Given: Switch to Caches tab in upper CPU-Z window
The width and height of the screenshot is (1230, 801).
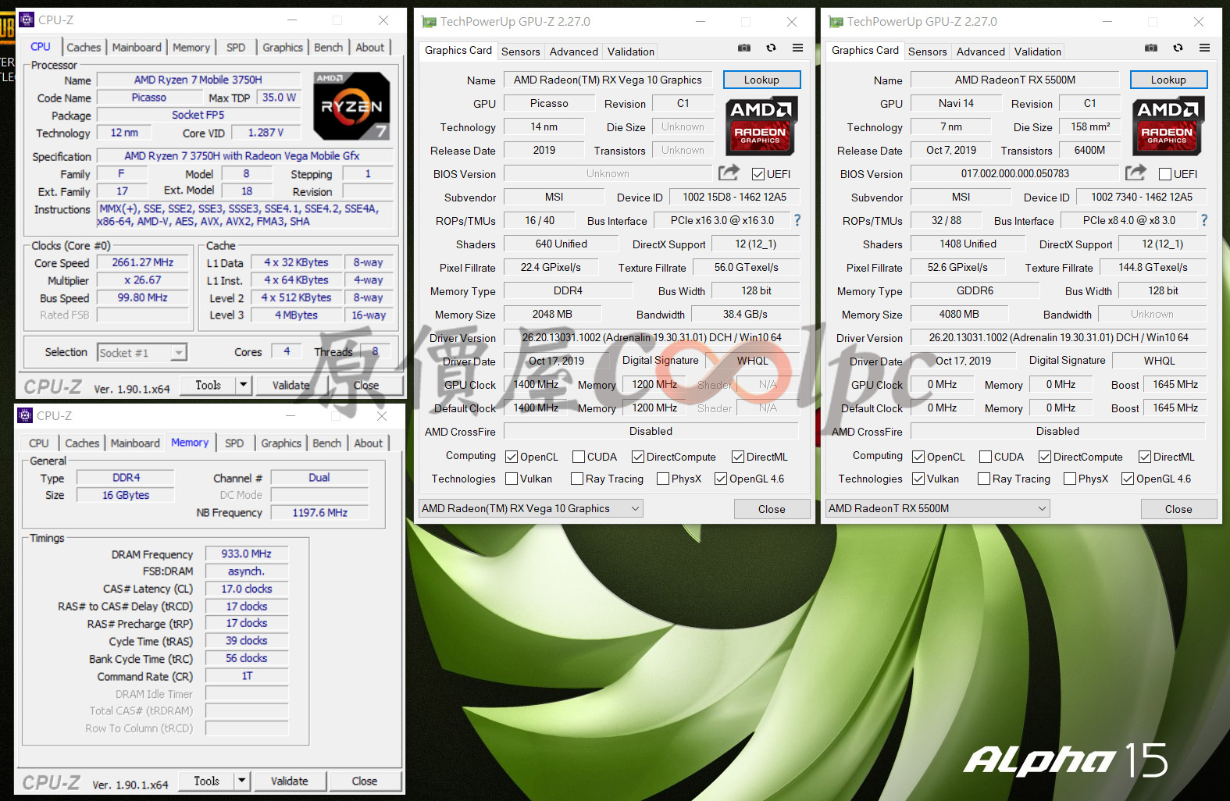Looking at the screenshot, I should [x=84, y=47].
